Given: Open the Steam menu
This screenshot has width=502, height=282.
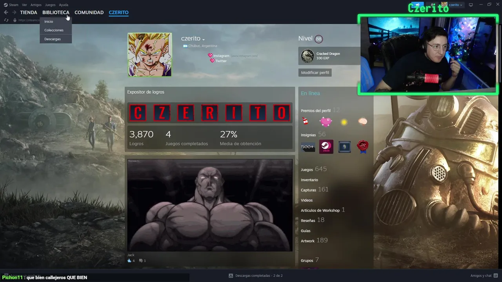Looking at the screenshot, I should pos(14,5).
